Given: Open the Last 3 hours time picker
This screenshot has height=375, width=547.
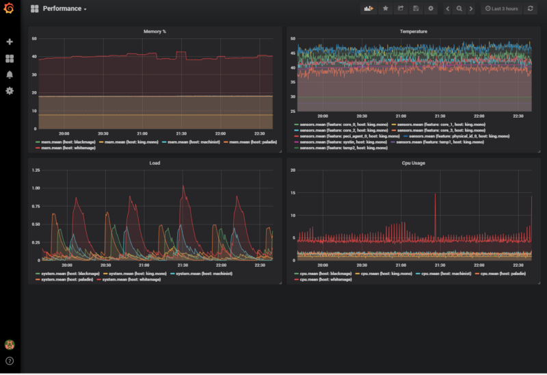Looking at the screenshot, I should (502, 9).
